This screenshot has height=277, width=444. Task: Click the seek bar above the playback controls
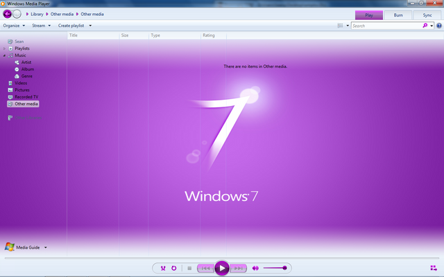[x=222, y=258]
